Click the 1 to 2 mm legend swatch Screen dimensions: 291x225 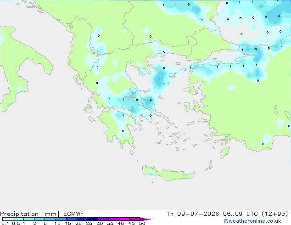[x=29, y=219]
